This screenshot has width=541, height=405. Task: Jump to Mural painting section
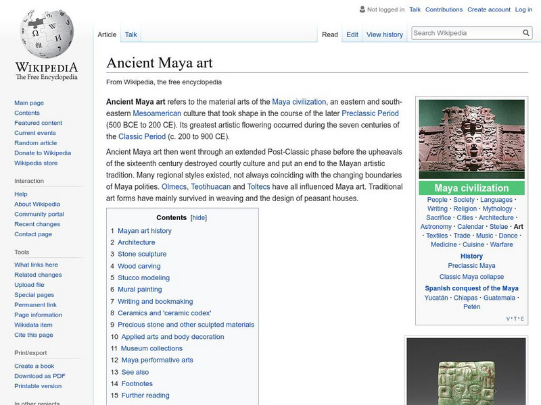[140, 290]
